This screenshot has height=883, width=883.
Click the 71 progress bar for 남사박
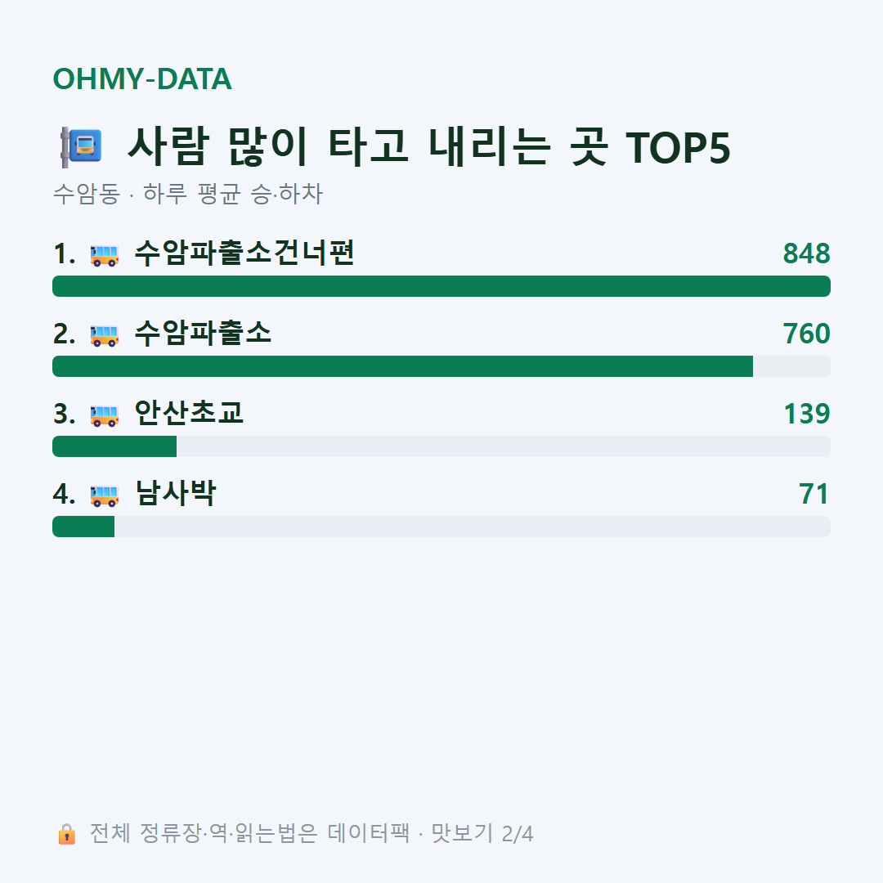click(x=441, y=526)
